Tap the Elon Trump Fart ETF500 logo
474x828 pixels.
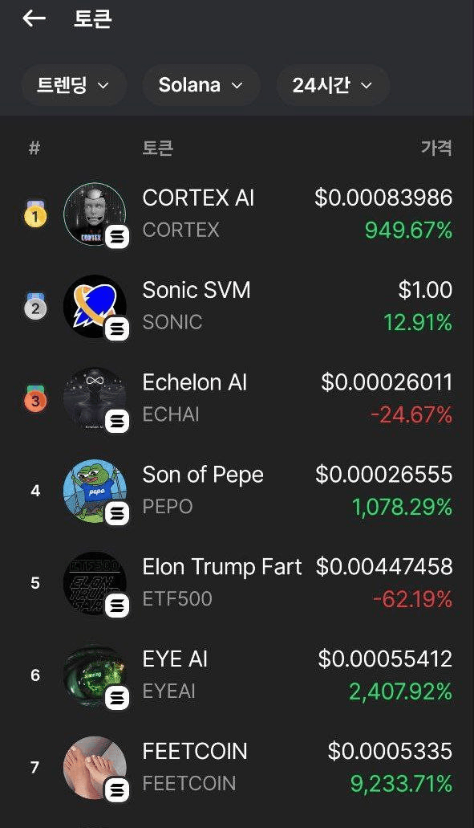click(x=95, y=583)
